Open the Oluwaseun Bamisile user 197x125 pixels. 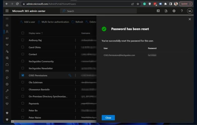(x=39, y=89)
